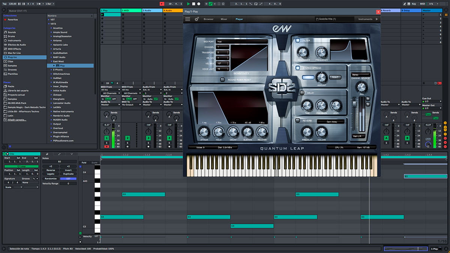Select the Sounds category in browser

coord(12,32)
